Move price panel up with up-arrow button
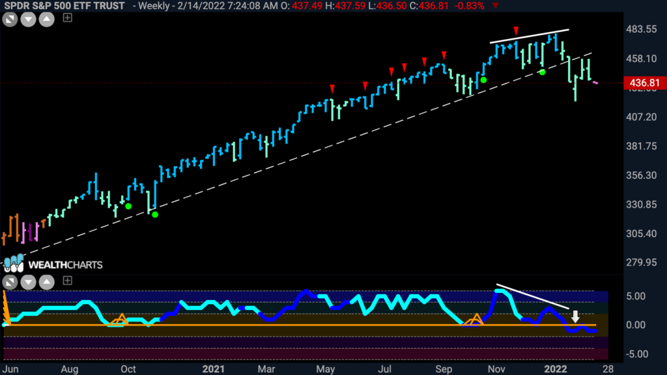This screenshot has height=375, width=667. click(x=47, y=19)
